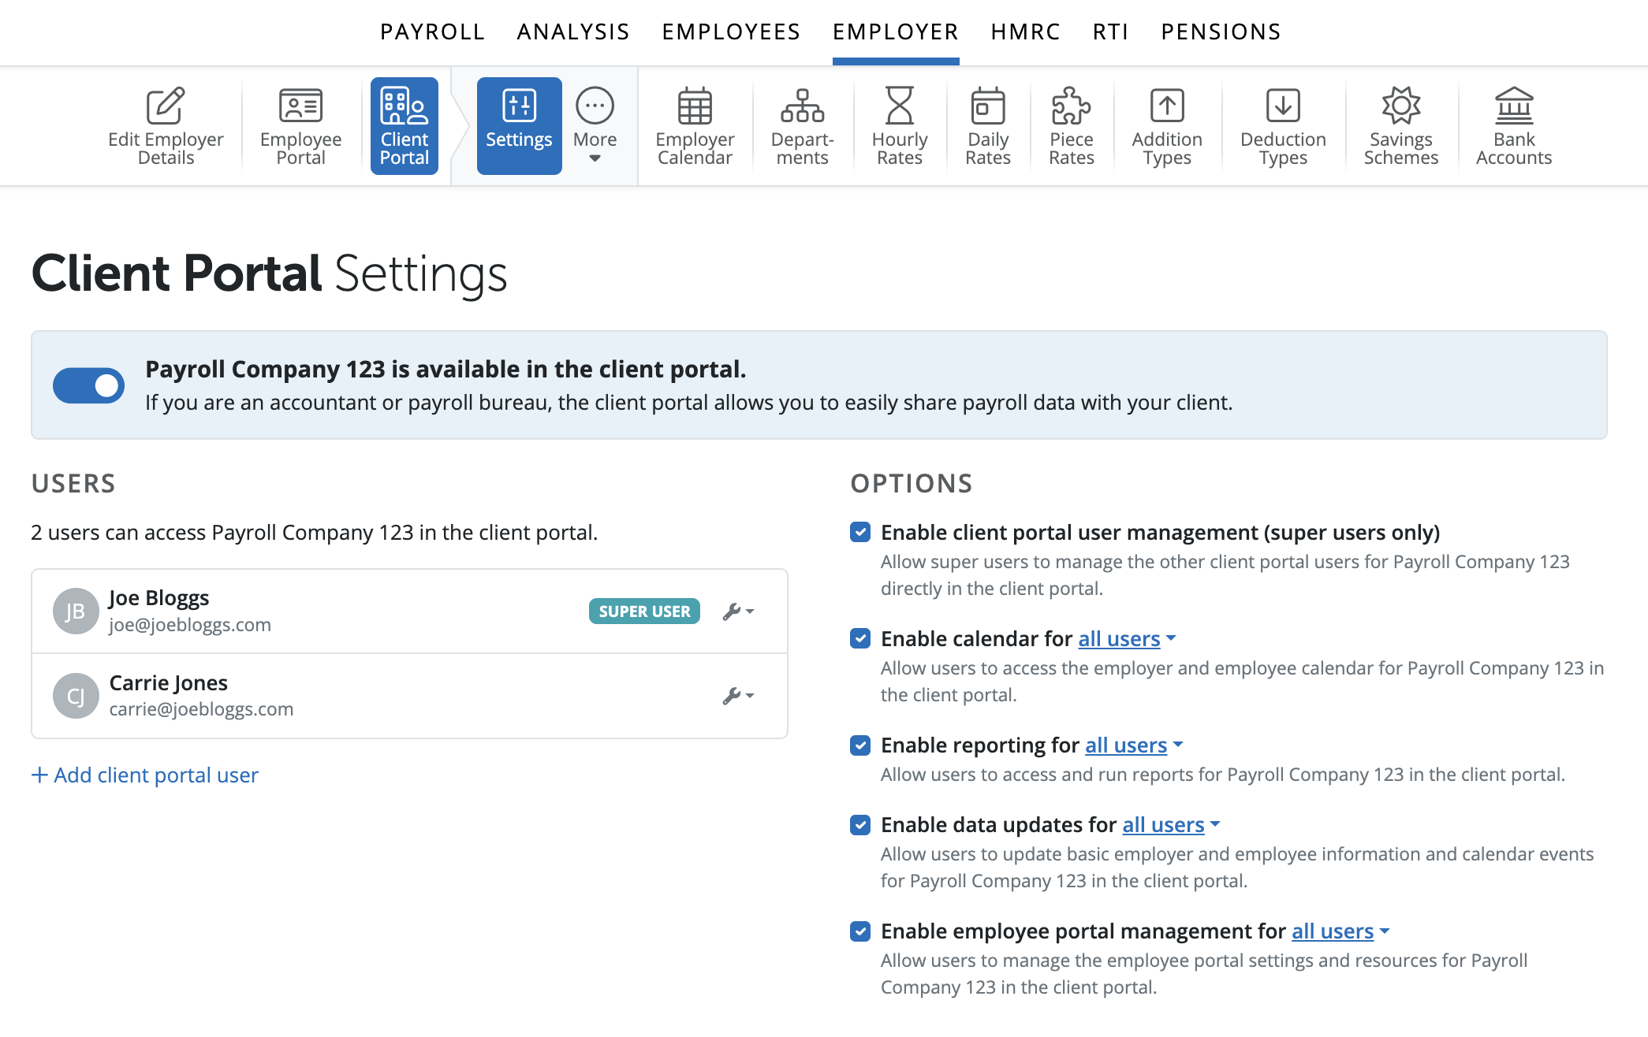Select the Departments icon
The image size is (1648, 1037).
point(802,125)
